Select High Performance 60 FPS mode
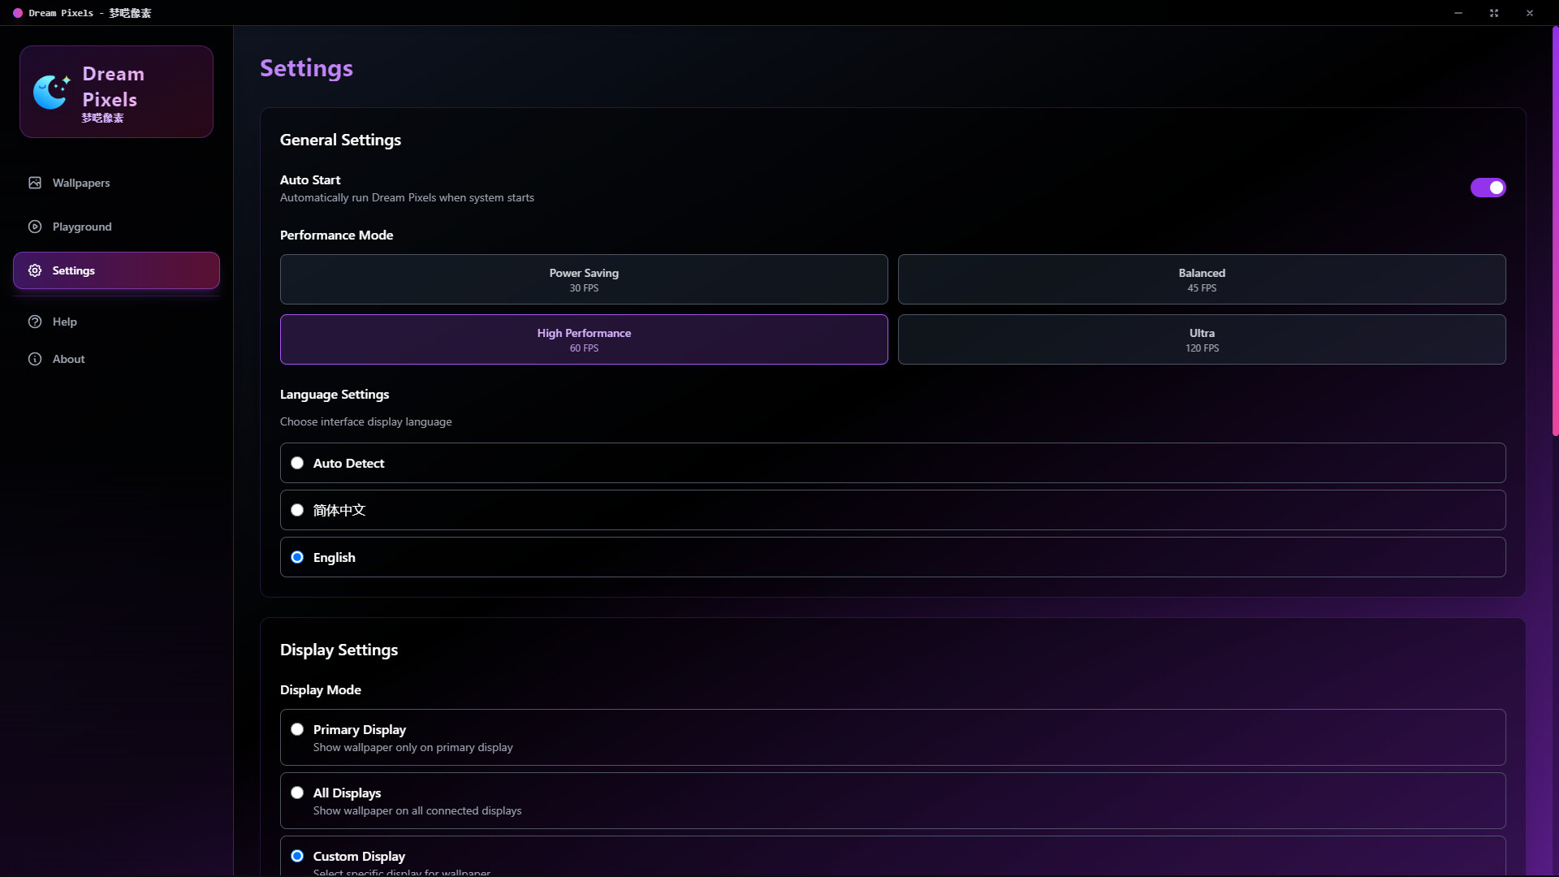Screen dimensions: 1559x877 point(584,339)
